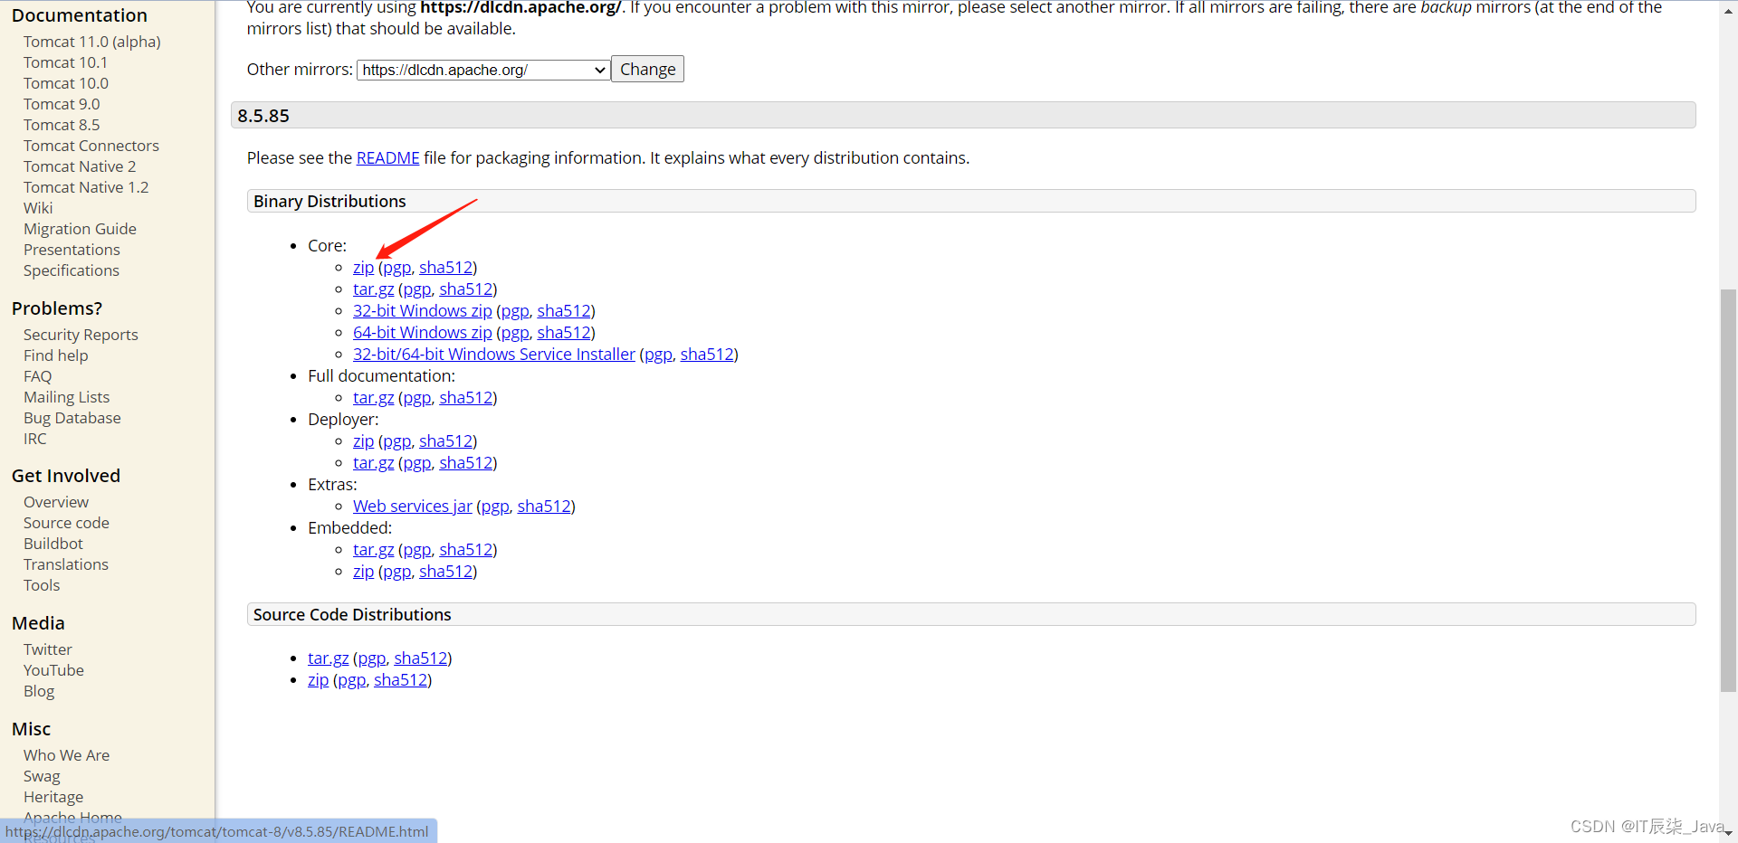Open pgp for source tar.gz
This screenshot has height=843, width=1738.
(x=371, y=658)
